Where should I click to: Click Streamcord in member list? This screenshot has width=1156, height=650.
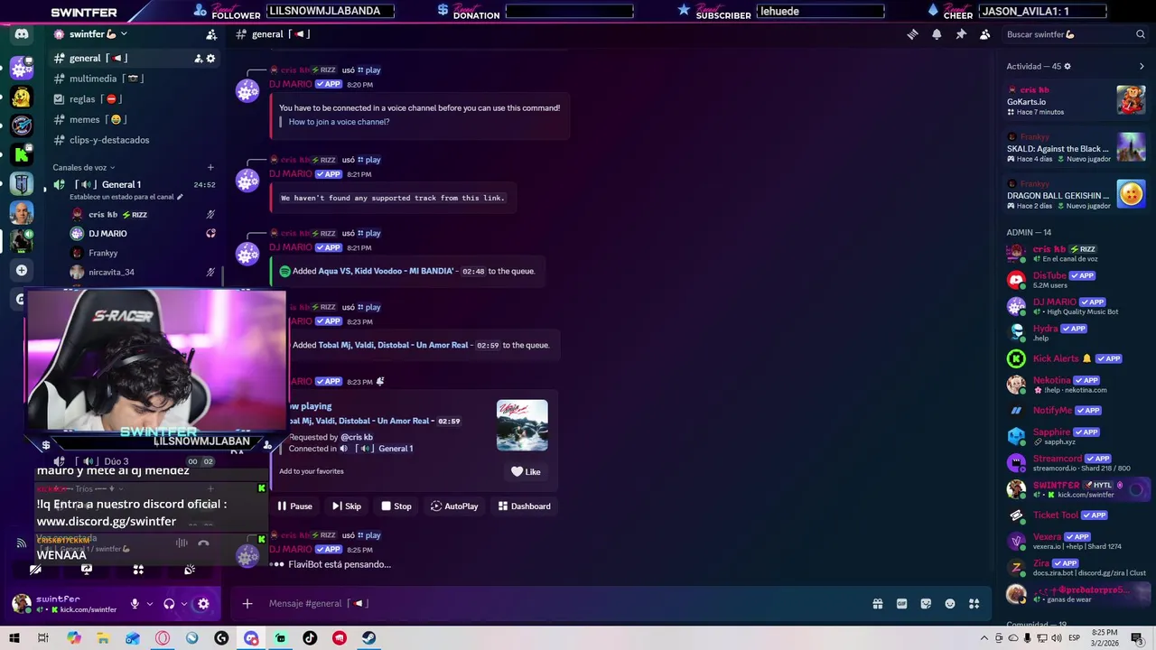coord(1076,463)
